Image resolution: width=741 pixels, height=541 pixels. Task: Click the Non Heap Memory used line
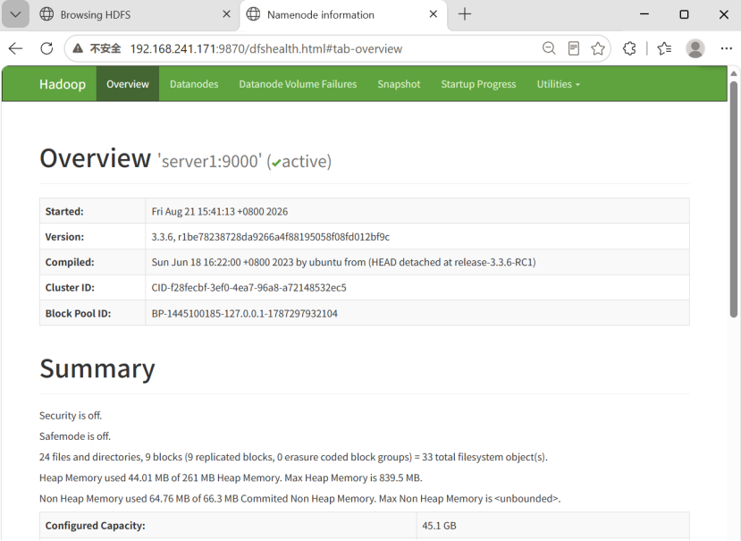(299, 498)
